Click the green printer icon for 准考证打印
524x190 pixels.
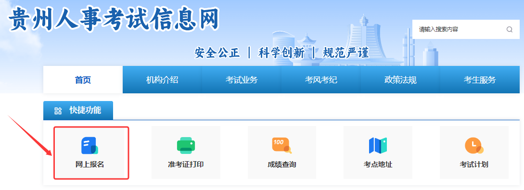[186, 146]
